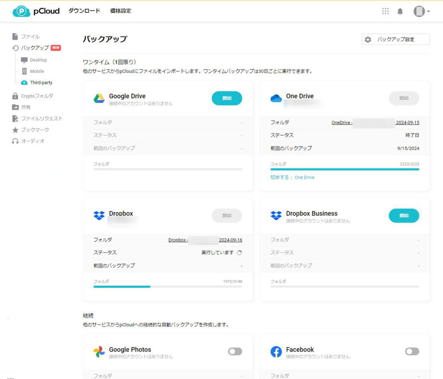Open Cryptoフォルダ in the sidebar
This screenshot has width=443, height=379.
37,96
